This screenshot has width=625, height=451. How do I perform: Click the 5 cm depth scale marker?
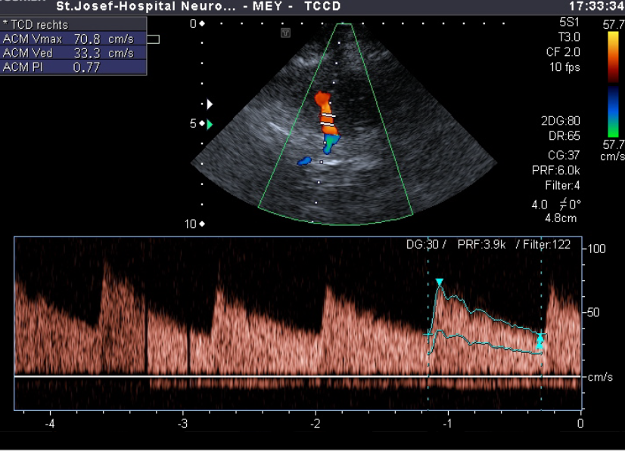point(197,123)
